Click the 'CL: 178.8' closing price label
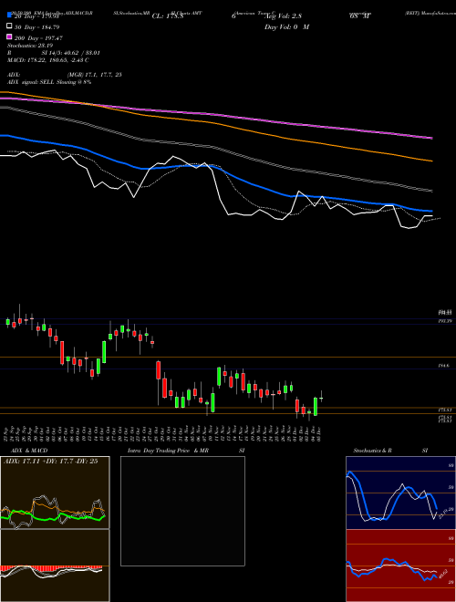The height and width of the screenshot is (602, 456). tap(168, 16)
